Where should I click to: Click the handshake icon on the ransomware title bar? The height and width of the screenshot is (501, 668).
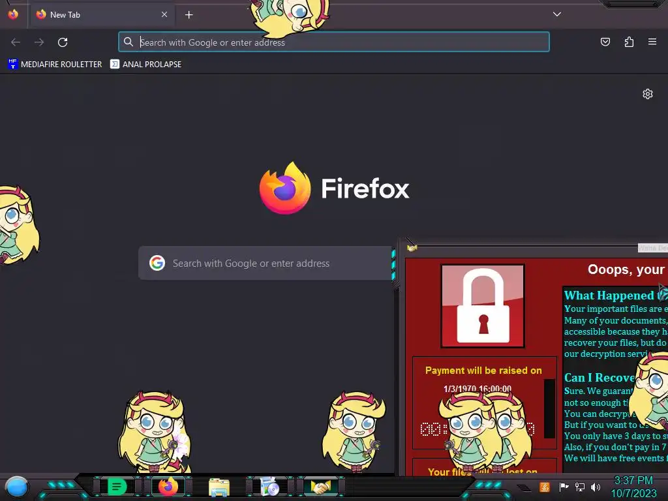(x=412, y=248)
